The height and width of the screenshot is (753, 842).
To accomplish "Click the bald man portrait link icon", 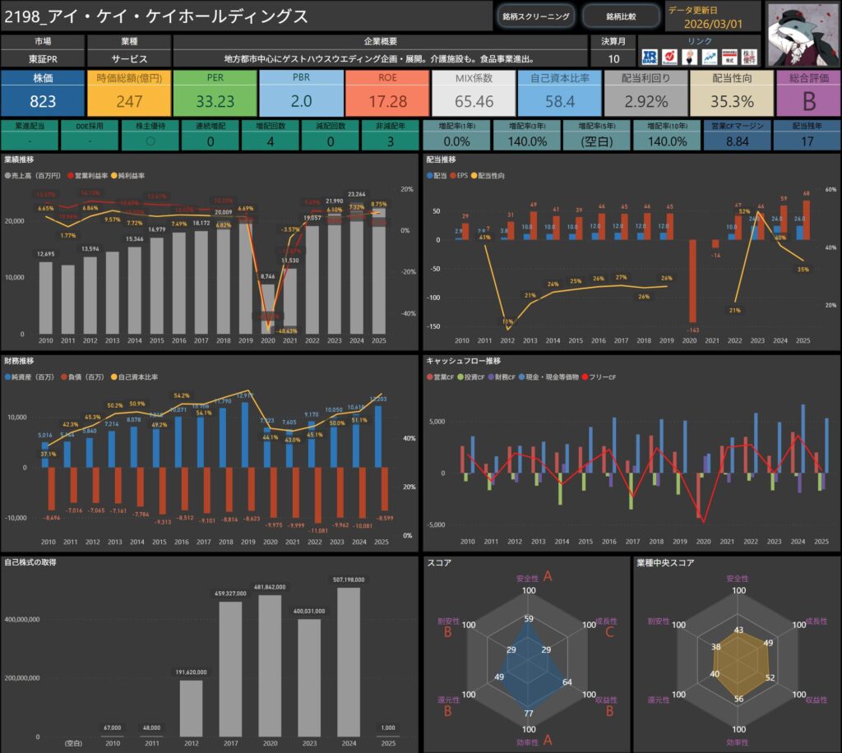I will pyautogui.click(x=689, y=57).
